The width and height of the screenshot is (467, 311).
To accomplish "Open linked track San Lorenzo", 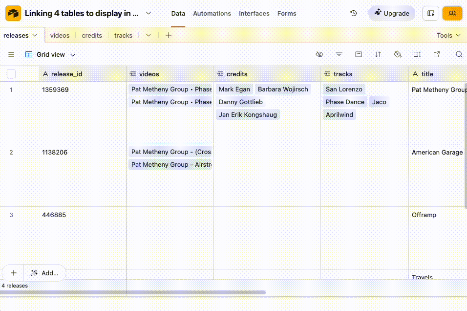I will click(344, 89).
